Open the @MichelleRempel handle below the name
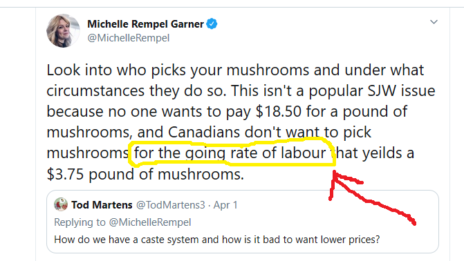The image size is (464, 261). pyautogui.click(x=129, y=38)
